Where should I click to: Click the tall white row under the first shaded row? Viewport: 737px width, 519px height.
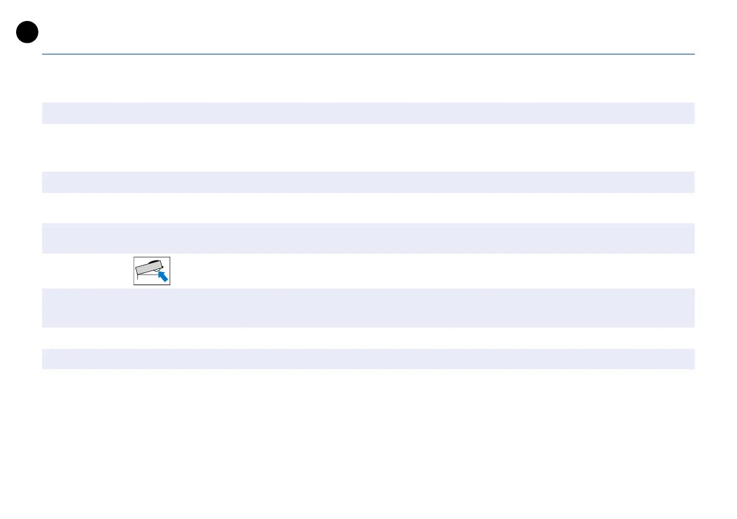pos(368,147)
